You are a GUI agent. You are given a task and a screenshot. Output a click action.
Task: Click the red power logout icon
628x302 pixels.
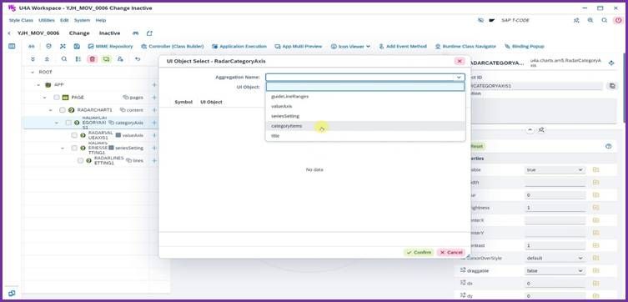pyautogui.click(x=618, y=20)
